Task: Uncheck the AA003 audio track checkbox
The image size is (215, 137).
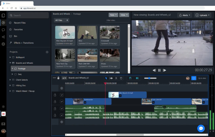Action: pos(62,109)
